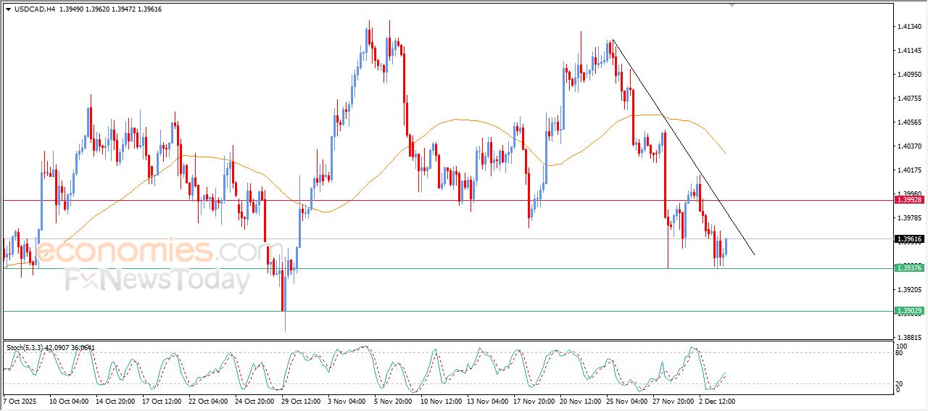Click the 1.38815 price scale label
The image size is (928, 411).
tap(908, 338)
